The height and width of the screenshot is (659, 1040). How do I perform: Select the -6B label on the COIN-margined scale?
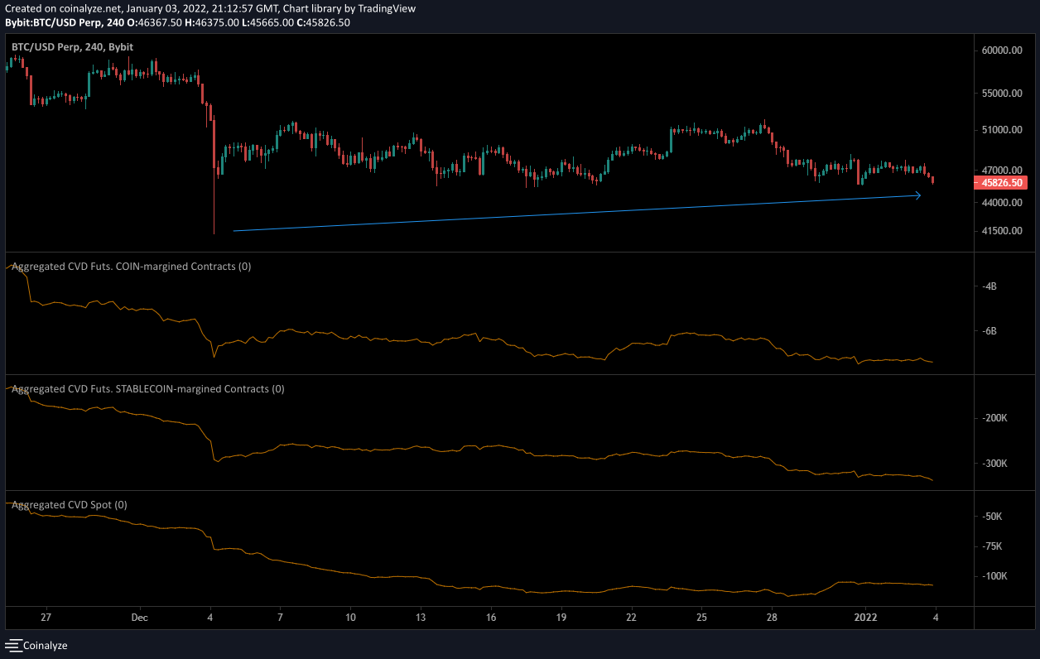tap(989, 331)
